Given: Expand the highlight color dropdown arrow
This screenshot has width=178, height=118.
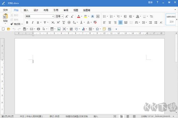Looking at the screenshot, I should (88, 16).
